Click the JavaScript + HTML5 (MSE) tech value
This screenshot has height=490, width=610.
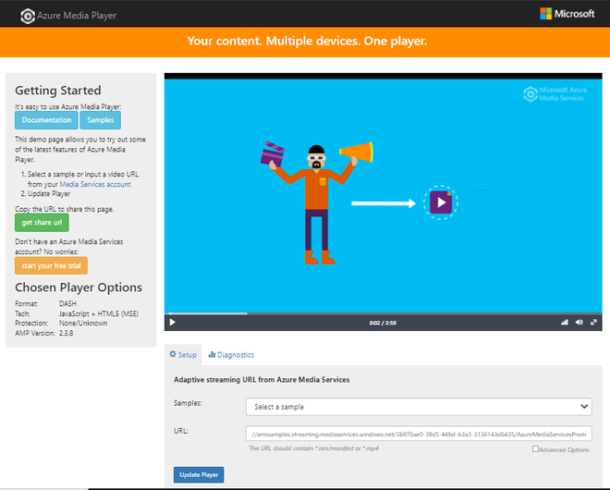99,313
